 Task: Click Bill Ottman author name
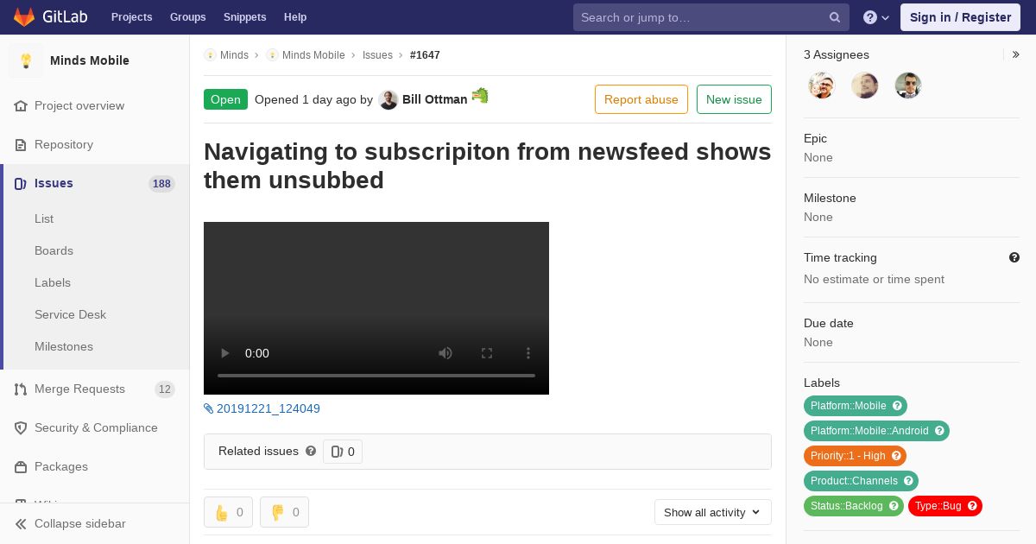[435, 99]
